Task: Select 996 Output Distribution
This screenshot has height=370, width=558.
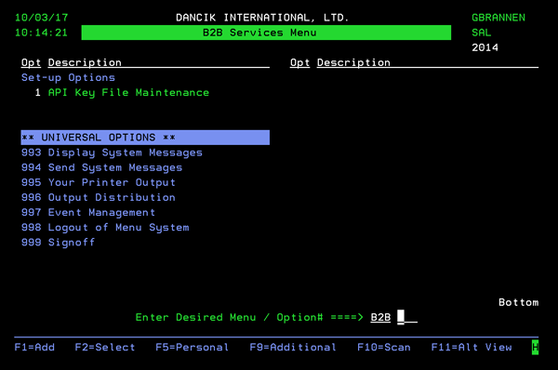Action: 99,198
